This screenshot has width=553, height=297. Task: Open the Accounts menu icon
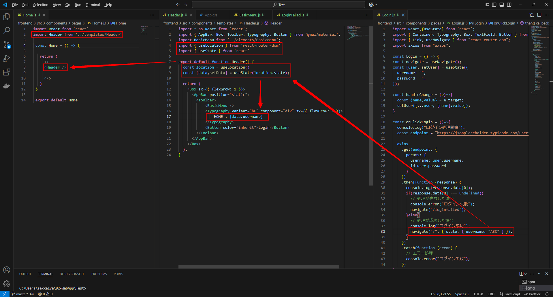[x=6, y=270]
